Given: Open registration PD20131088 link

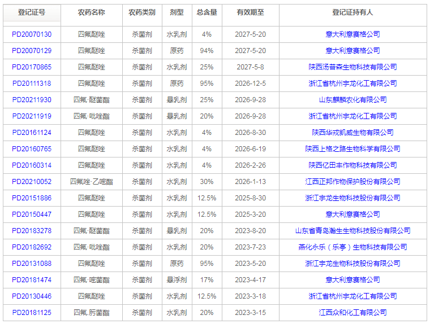Looking at the screenshot, I should (32, 264).
